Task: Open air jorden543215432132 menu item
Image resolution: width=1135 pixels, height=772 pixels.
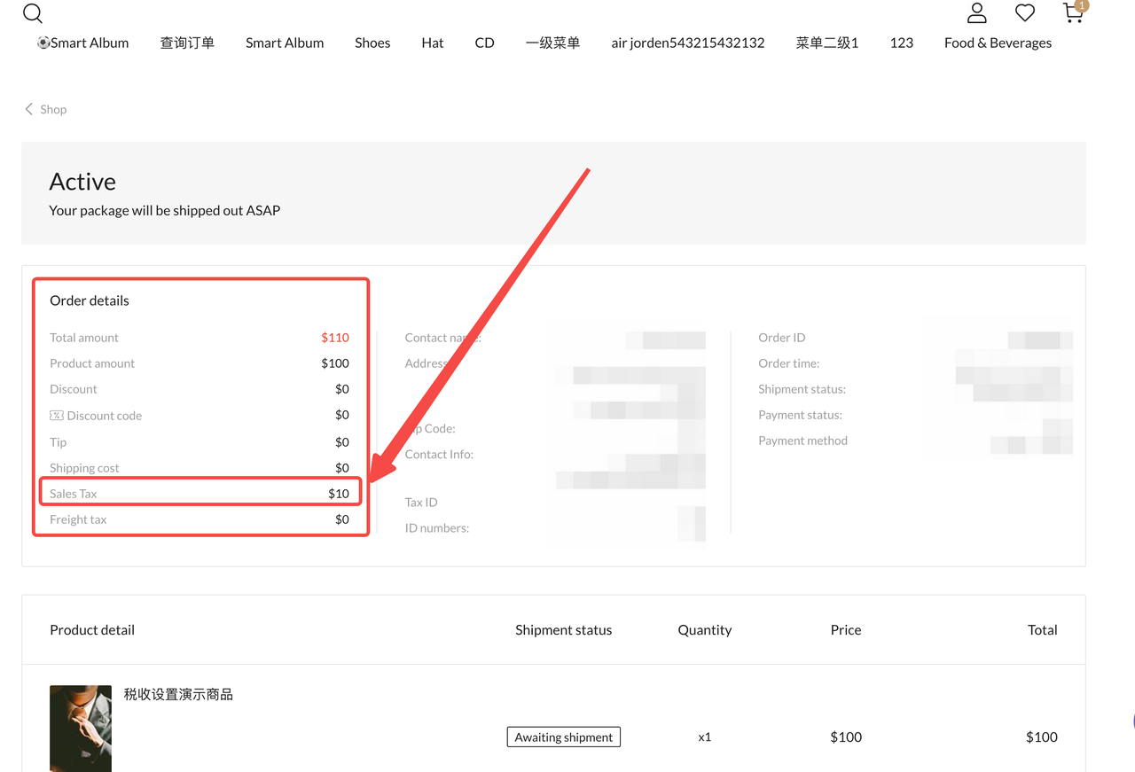Action: (x=687, y=43)
